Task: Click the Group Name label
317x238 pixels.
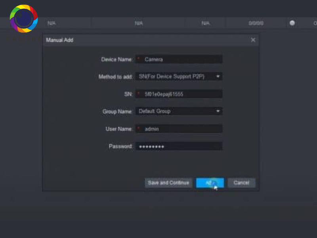Action: point(117,112)
